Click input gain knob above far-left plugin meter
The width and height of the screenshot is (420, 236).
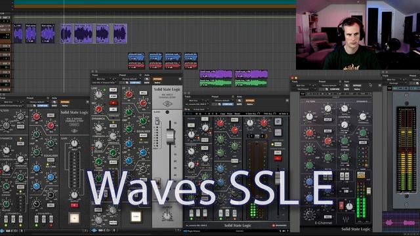(74, 144)
